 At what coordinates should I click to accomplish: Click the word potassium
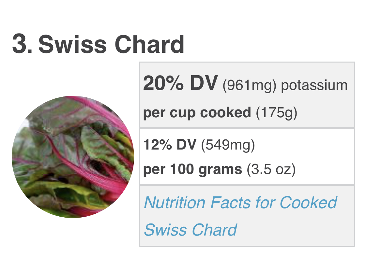314,86
